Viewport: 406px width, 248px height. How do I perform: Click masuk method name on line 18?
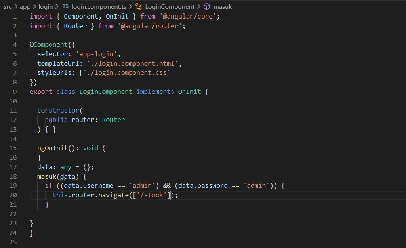[x=47, y=177]
